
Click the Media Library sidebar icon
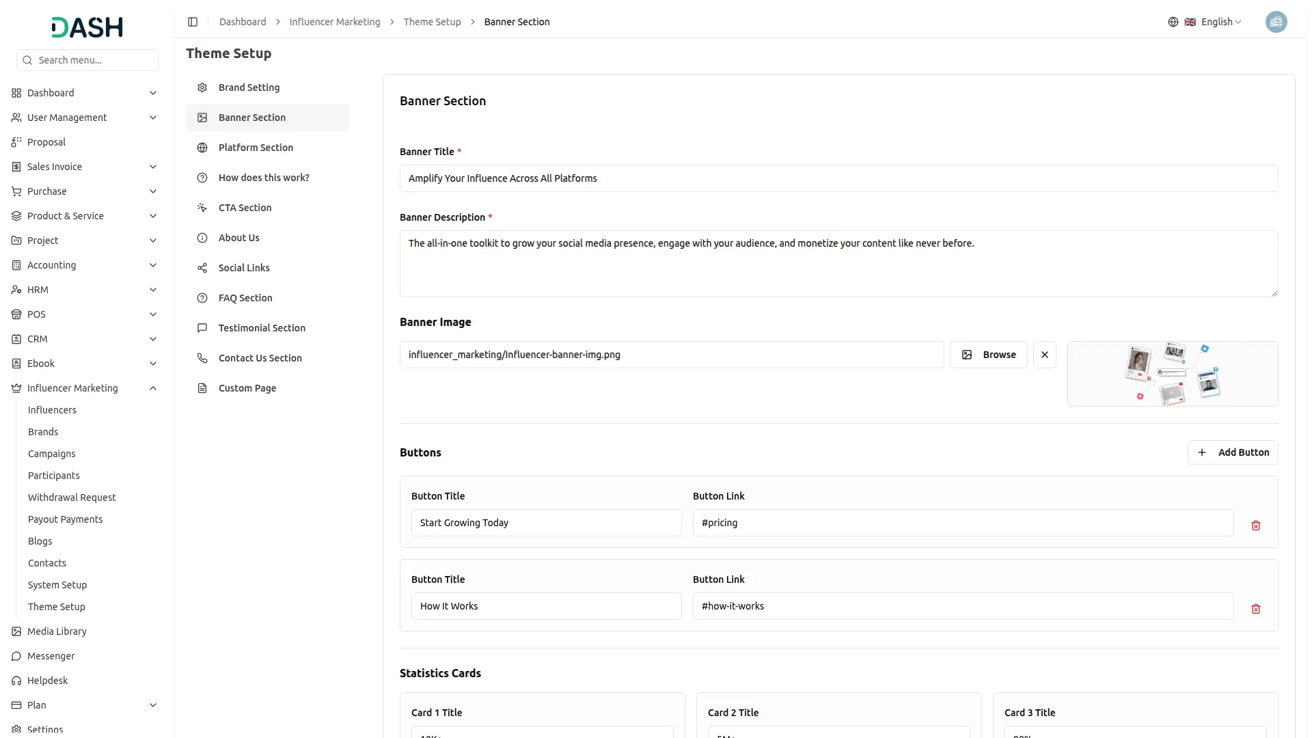[x=16, y=631]
